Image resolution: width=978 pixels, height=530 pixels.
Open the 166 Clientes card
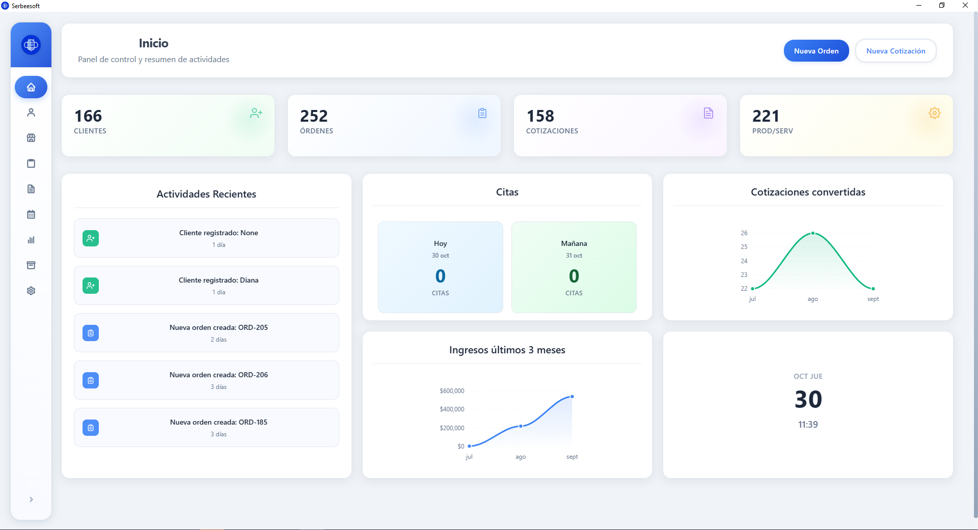168,125
